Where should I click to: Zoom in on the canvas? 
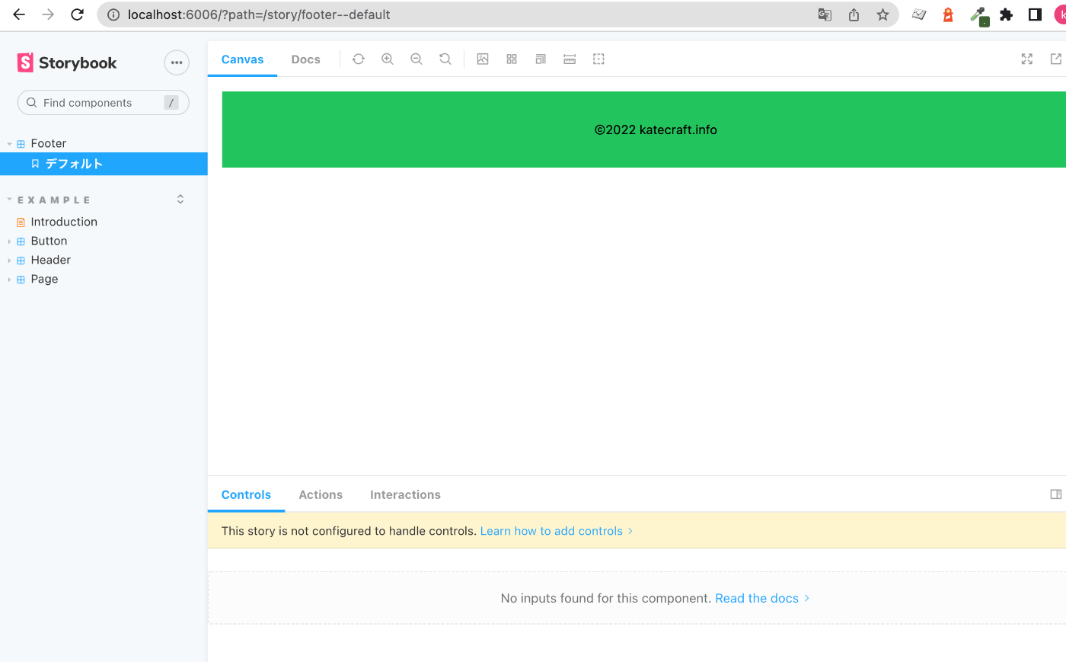388,59
